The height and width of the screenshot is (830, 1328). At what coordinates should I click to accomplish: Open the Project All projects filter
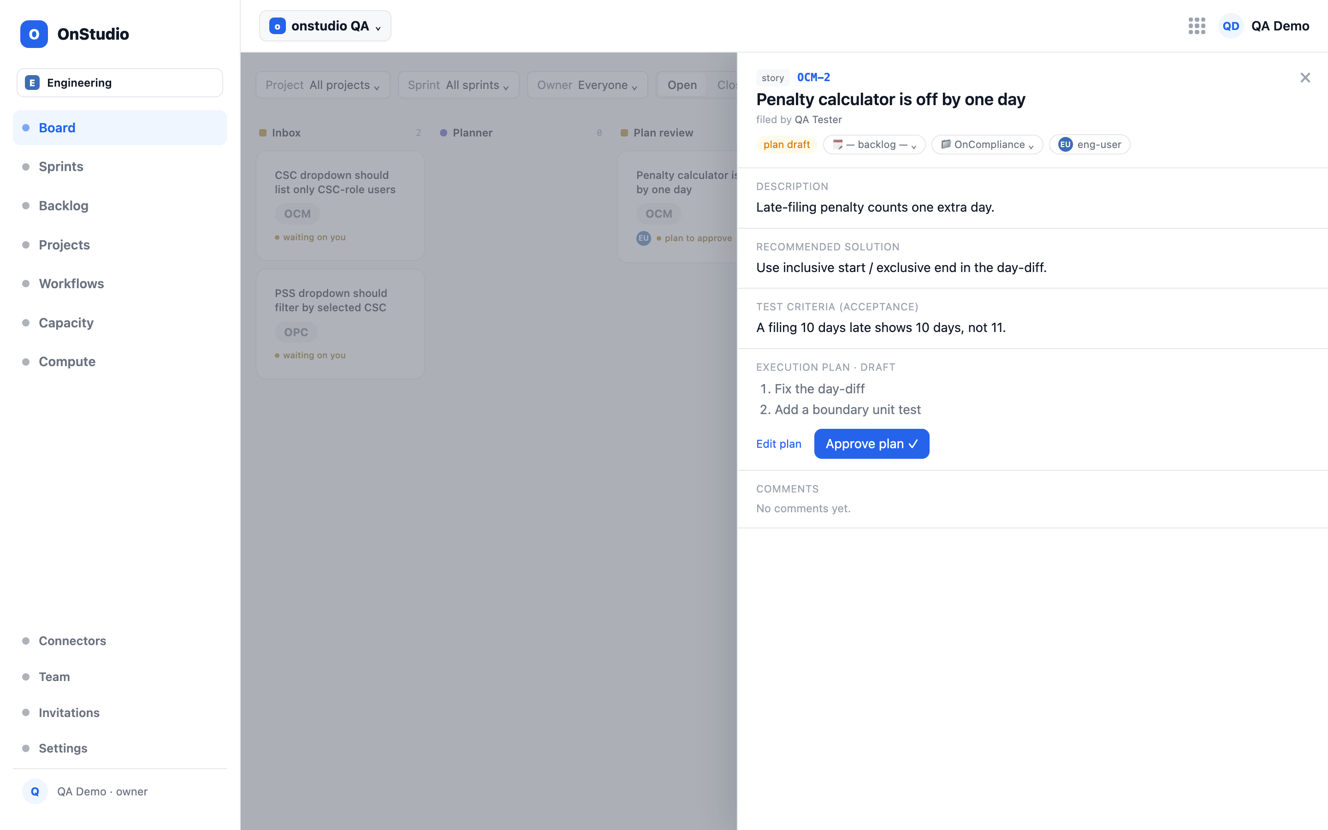(323, 85)
